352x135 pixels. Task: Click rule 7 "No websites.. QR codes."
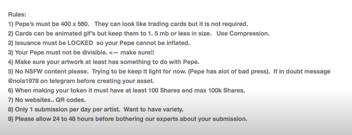tap(47, 100)
